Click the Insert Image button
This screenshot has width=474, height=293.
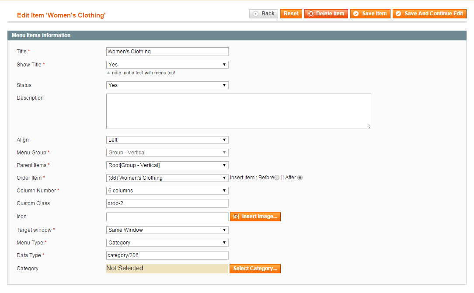pyautogui.click(x=255, y=216)
